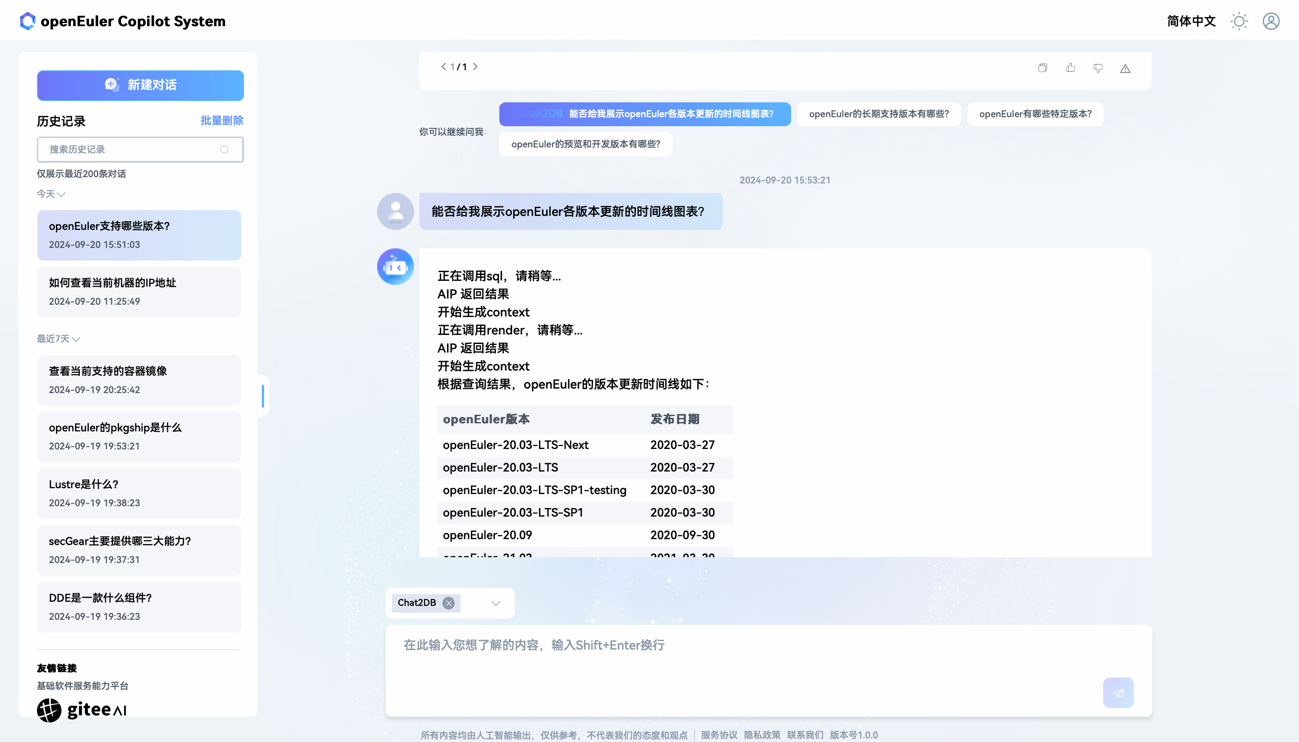This screenshot has height=742, width=1299.
Task: Click the report warning triangle icon
Action: 1125,68
